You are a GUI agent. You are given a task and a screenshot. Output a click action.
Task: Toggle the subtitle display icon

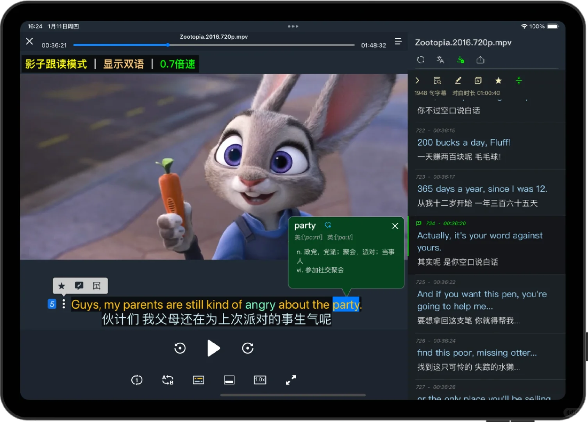(x=198, y=380)
